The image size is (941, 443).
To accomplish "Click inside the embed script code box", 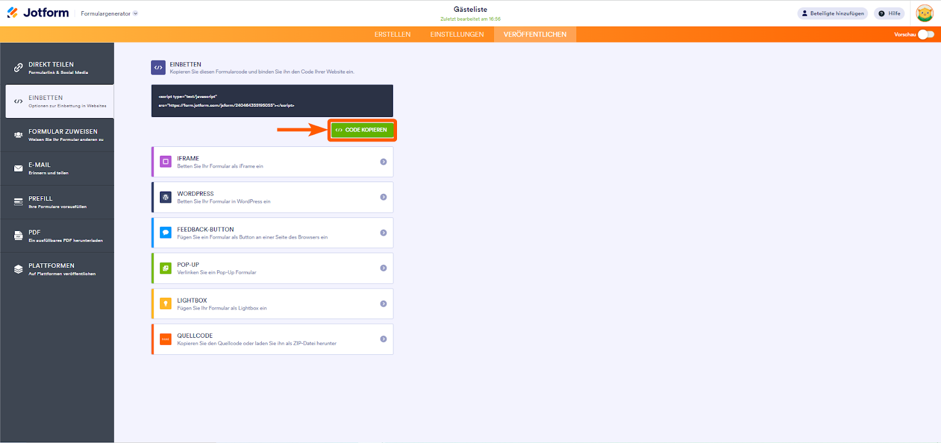I will coord(272,100).
